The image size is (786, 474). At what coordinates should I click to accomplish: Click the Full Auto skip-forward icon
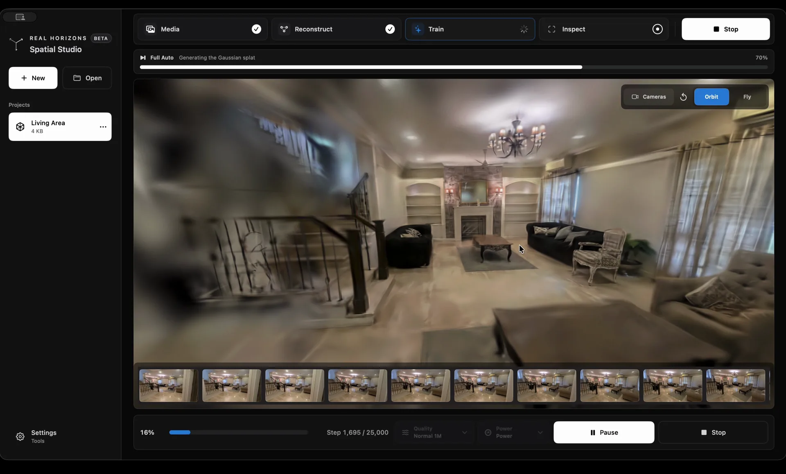[x=143, y=58]
